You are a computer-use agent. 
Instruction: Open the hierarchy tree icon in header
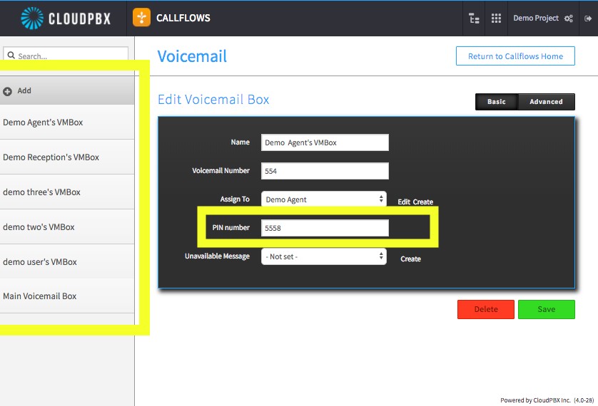point(474,19)
